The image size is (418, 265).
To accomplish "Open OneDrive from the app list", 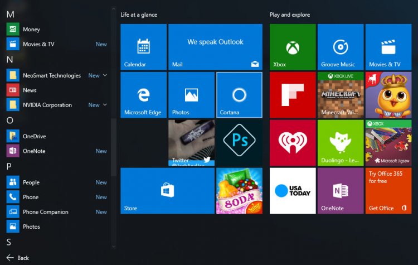I will [56, 136].
